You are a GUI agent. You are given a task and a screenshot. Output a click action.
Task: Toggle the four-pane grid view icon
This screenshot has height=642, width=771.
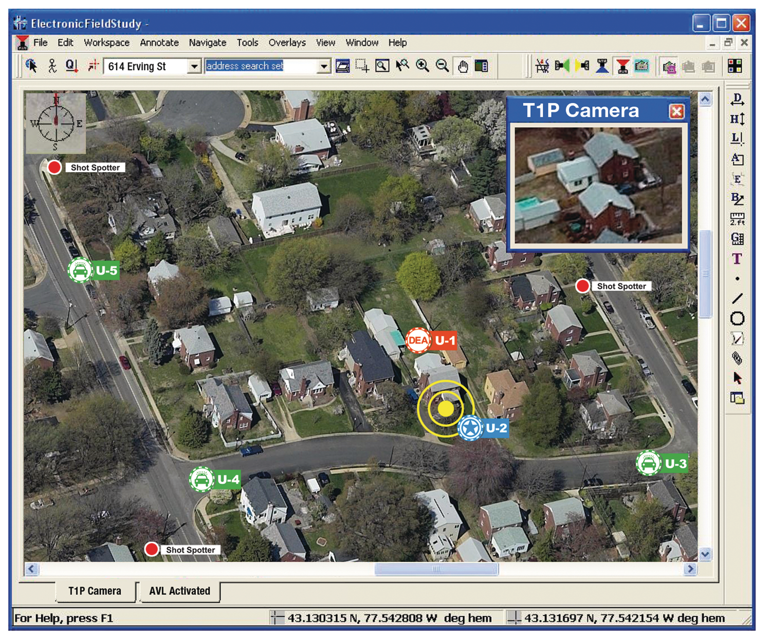coord(735,66)
